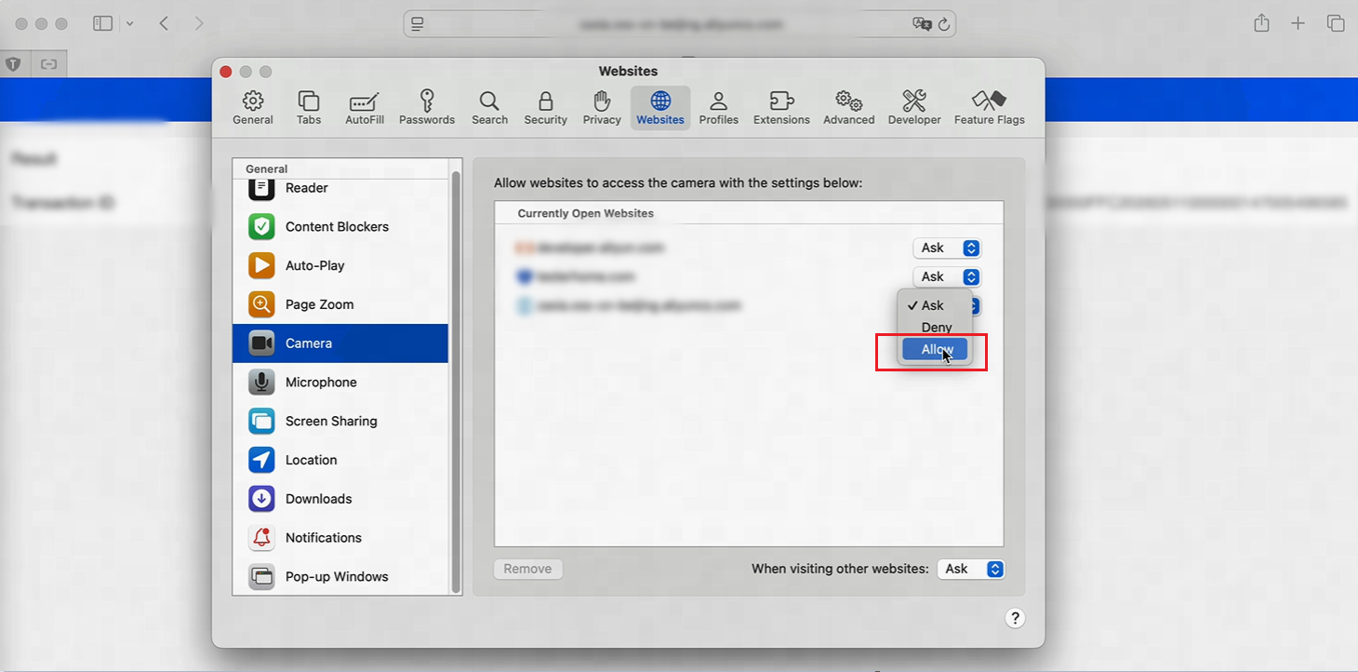Select Pop-up Windows in sidebar

pos(340,577)
